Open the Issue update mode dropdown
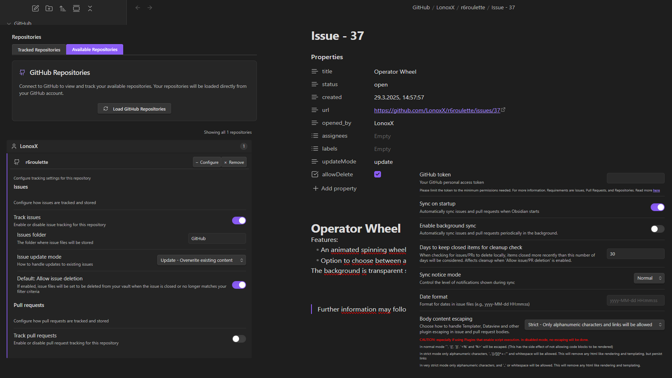672x378 pixels. 201,260
